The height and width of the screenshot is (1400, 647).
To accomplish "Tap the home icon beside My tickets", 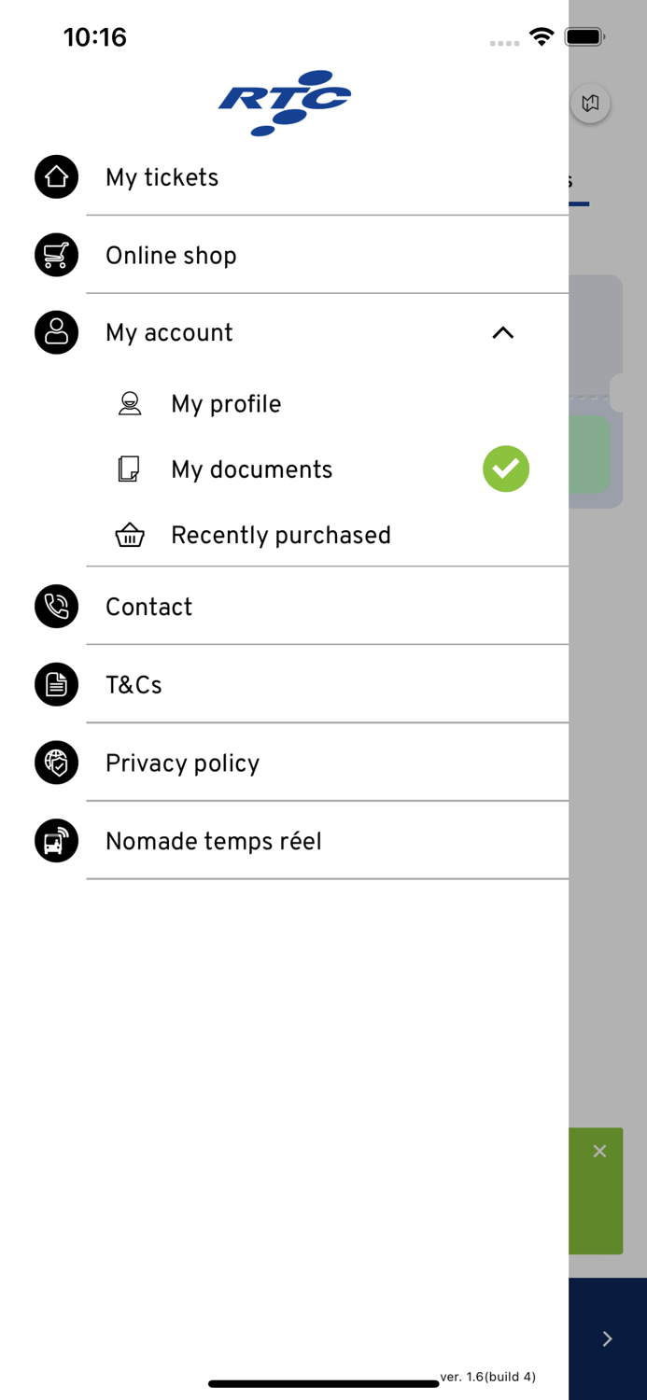I will coord(56,177).
